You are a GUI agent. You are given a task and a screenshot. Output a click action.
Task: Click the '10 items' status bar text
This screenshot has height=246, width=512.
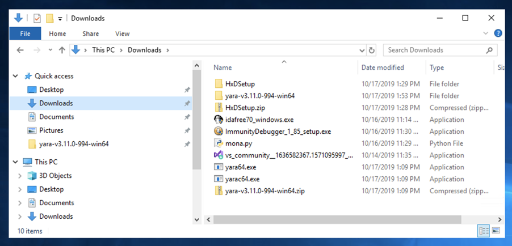click(30, 231)
